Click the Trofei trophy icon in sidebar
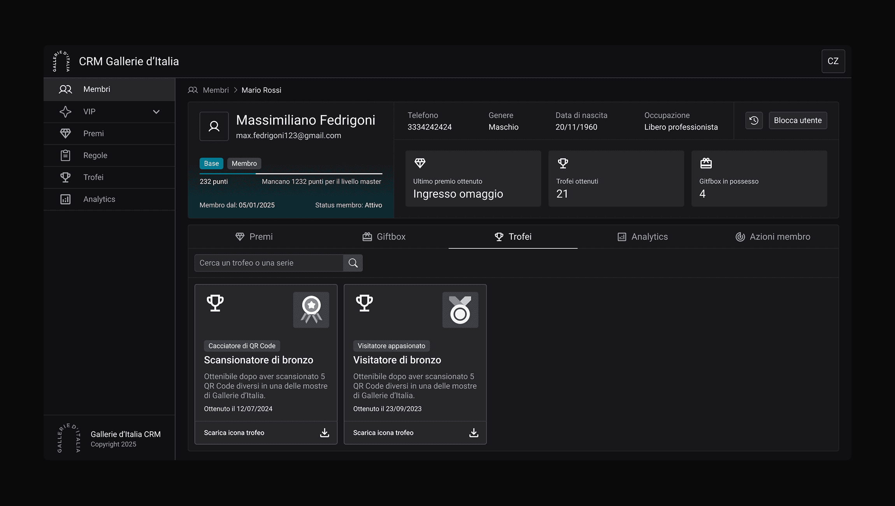895x506 pixels. tap(65, 177)
